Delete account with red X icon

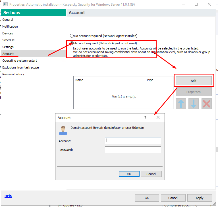coord(206,103)
